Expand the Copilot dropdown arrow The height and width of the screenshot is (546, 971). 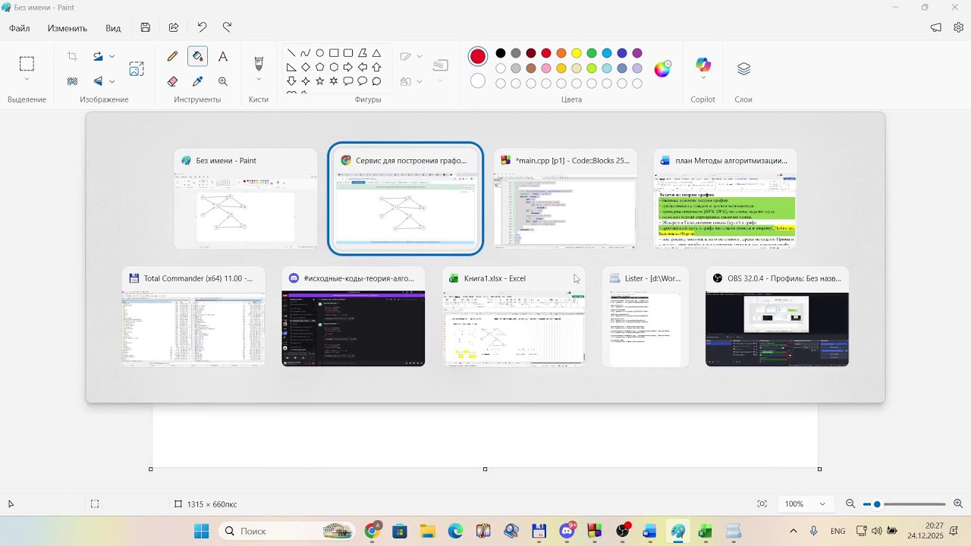[703, 78]
